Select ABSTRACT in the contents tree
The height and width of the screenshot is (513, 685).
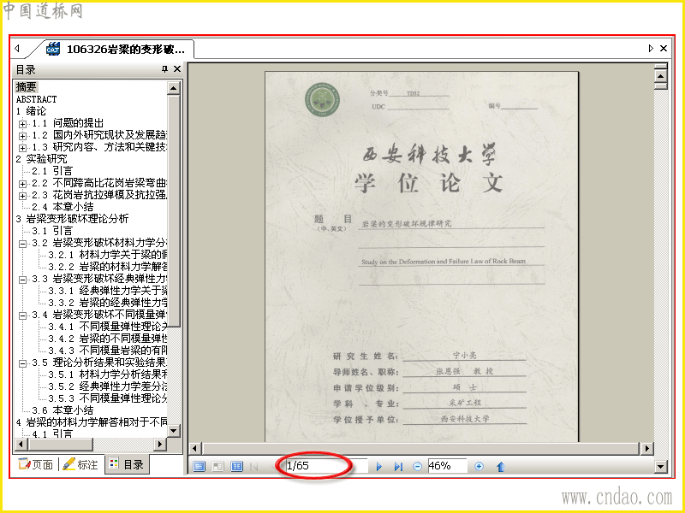tap(36, 99)
